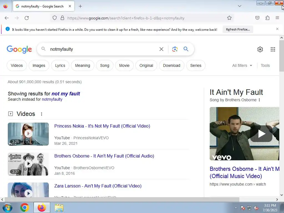This screenshot has width=284, height=213.
Task: Open Videos section more options
Action: tap(42, 114)
